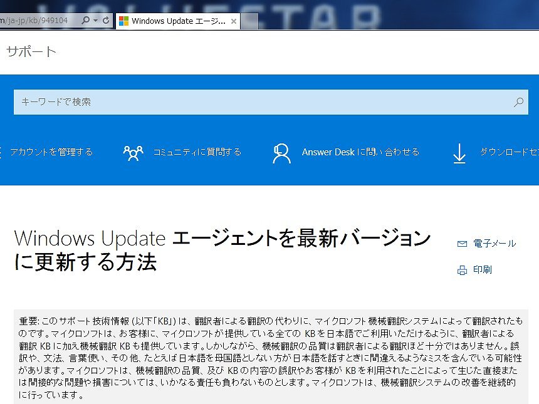Click the community people icon

click(x=133, y=153)
